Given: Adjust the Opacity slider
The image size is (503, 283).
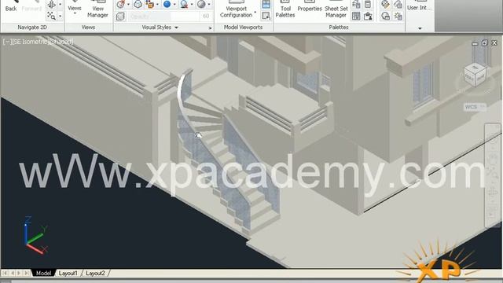Looking at the screenshot, I should click(x=163, y=16).
